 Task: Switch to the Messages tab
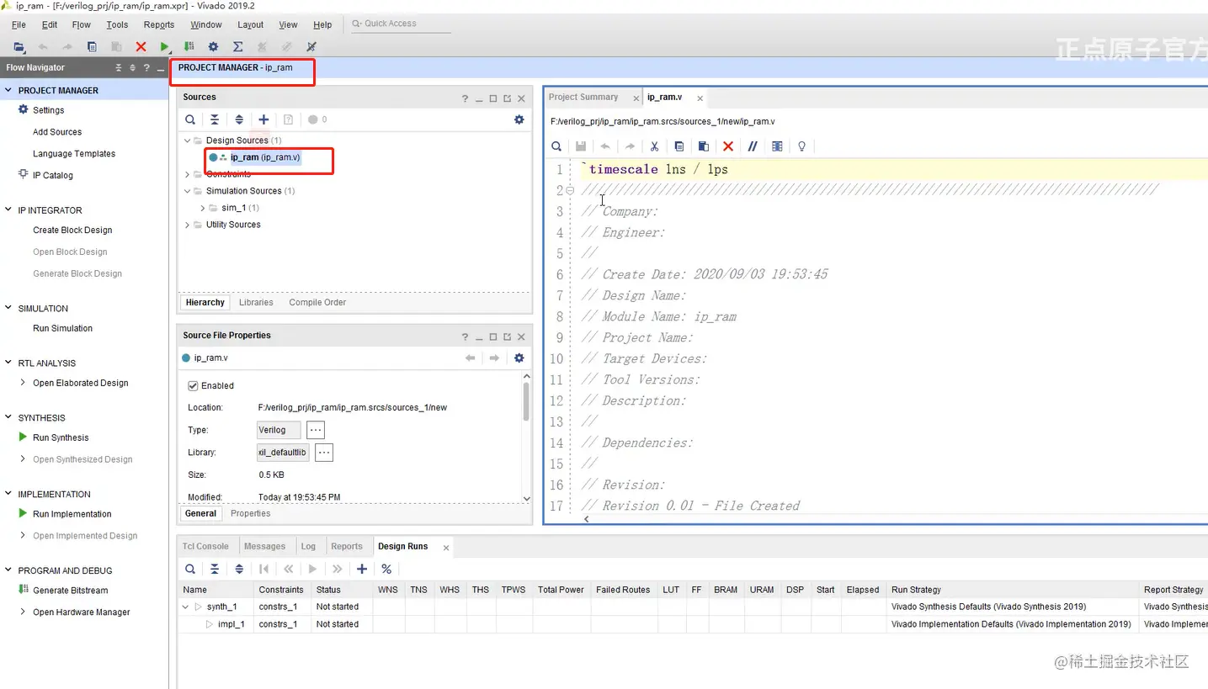265,547
